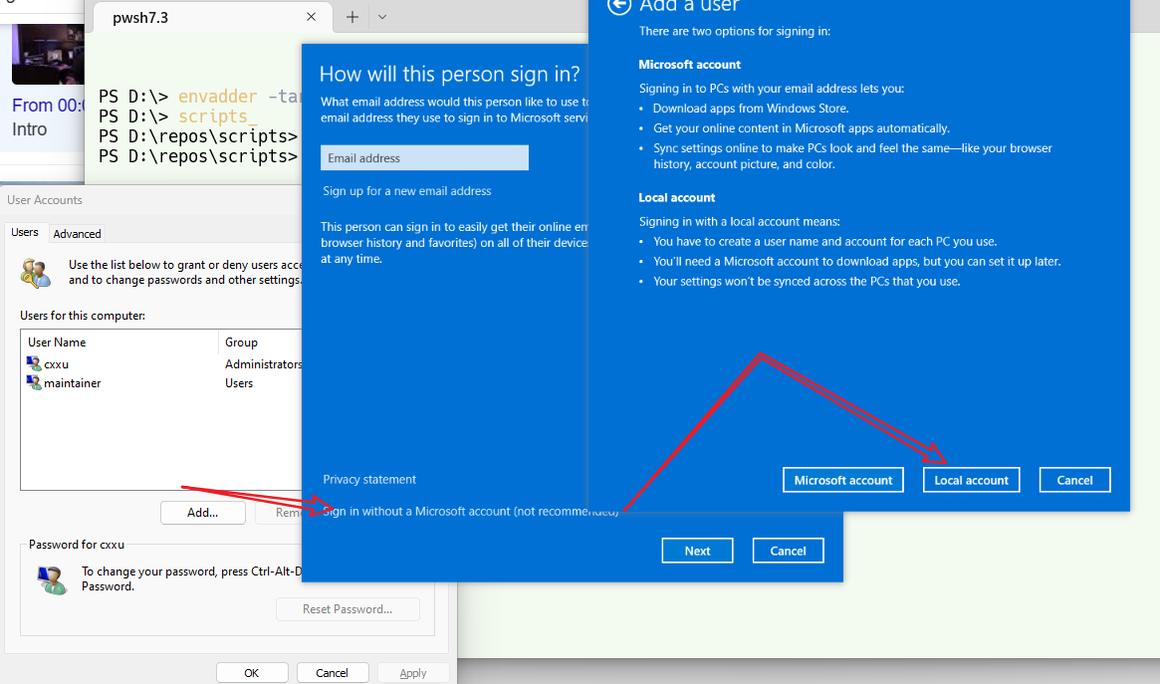This screenshot has width=1160, height=684.
Task: Open Sign up for a new email address
Action: coord(407,191)
